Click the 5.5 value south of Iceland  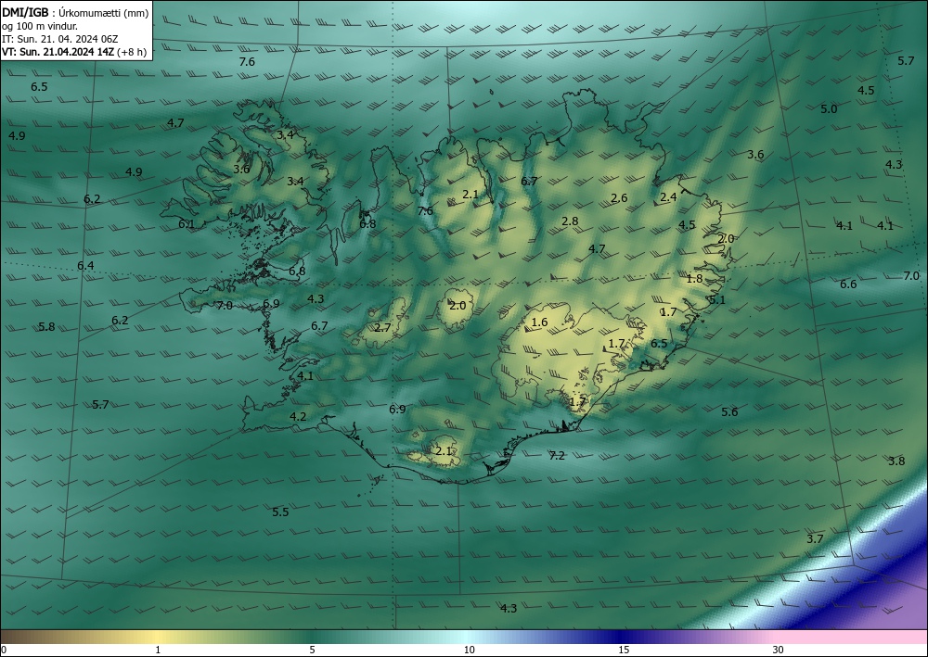point(280,512)
